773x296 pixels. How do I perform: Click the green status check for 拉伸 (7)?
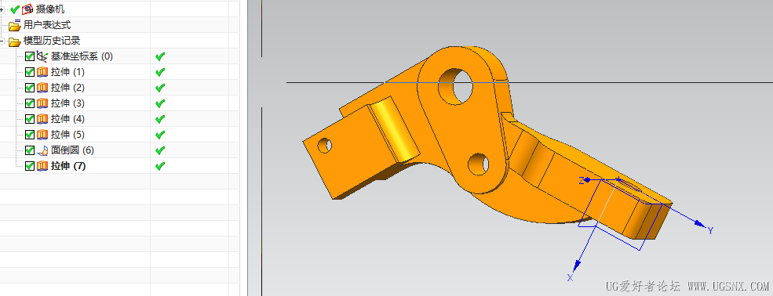160,166
